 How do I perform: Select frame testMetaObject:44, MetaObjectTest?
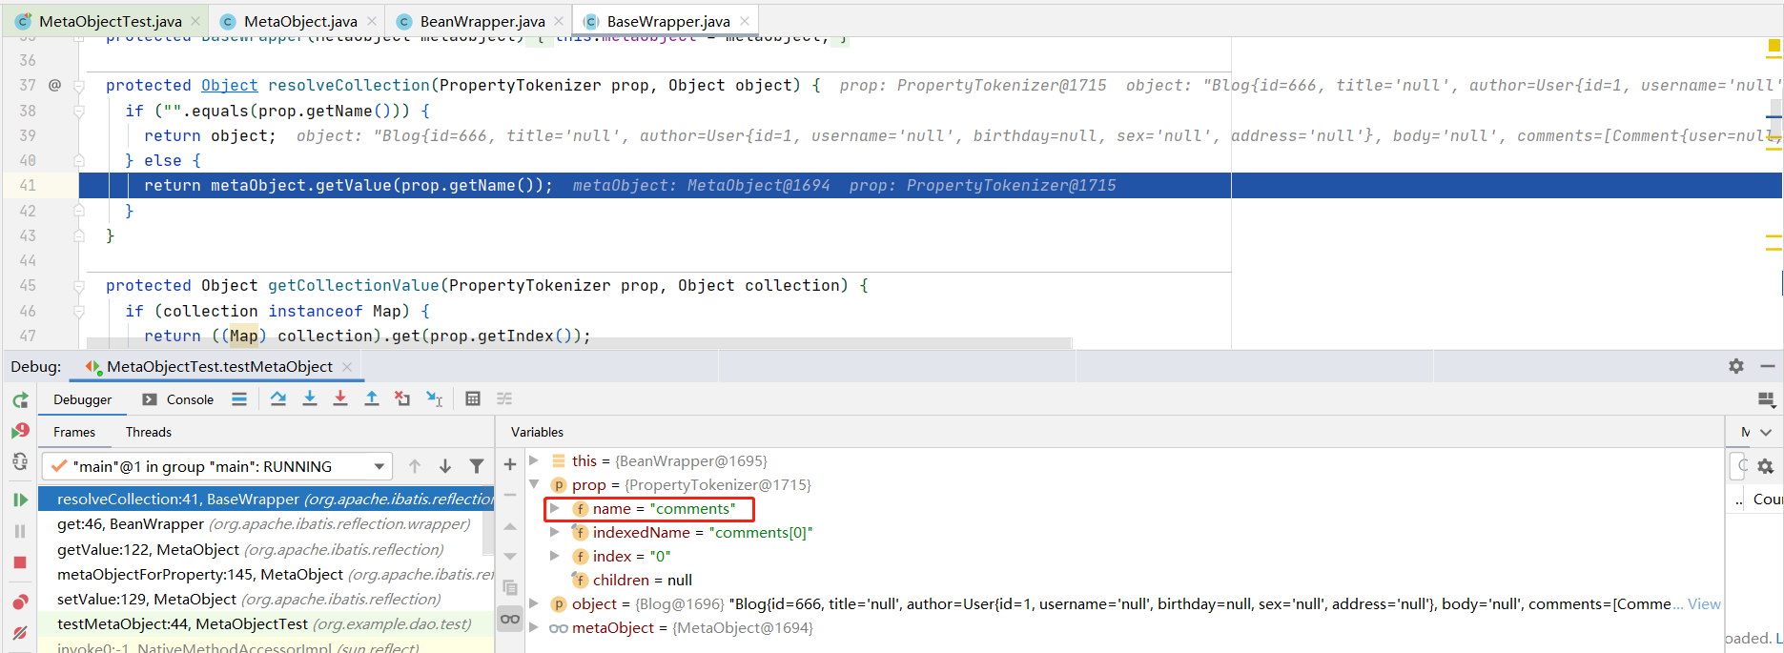click(x=266, y=623)
